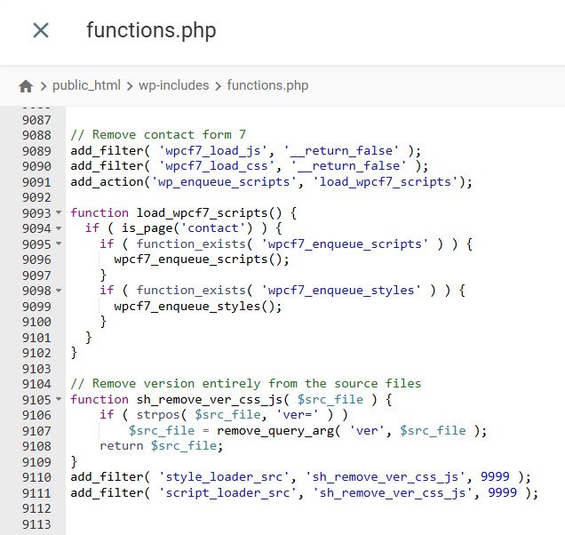Collapse code fold at line 9098

(x=59, y=291)
